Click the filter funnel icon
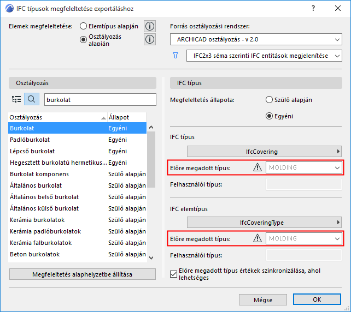 click(175, 56)
